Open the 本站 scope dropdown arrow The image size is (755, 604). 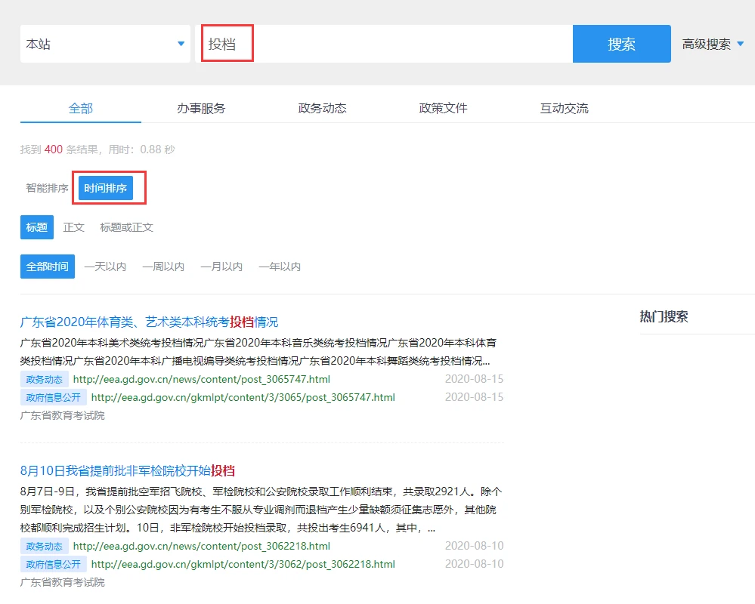[x=181, y=44]
